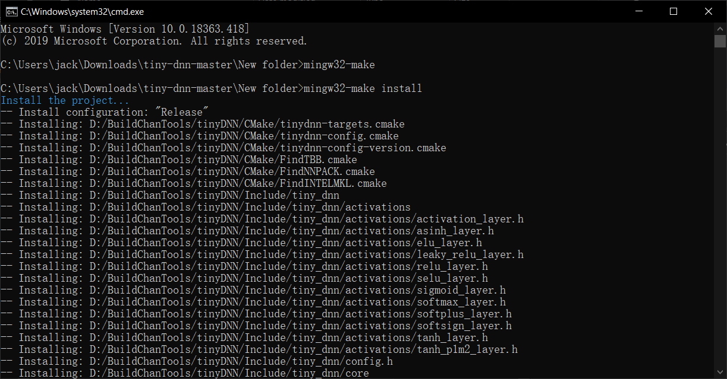Click the Install configuration "Release" line

[105, 112]
